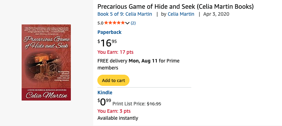Follow the Book 5 of 9 series link

(125, 14)
